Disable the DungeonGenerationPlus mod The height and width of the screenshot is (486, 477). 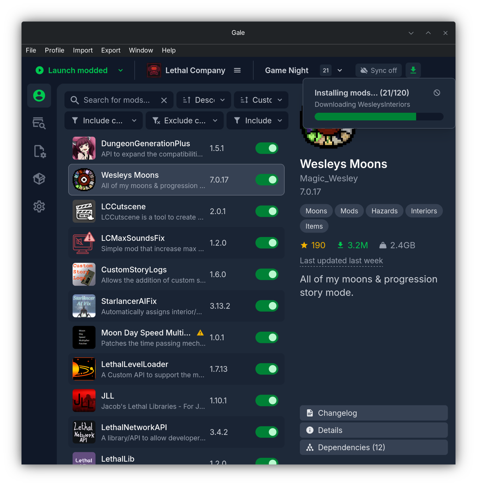click(x=267, y=148)
